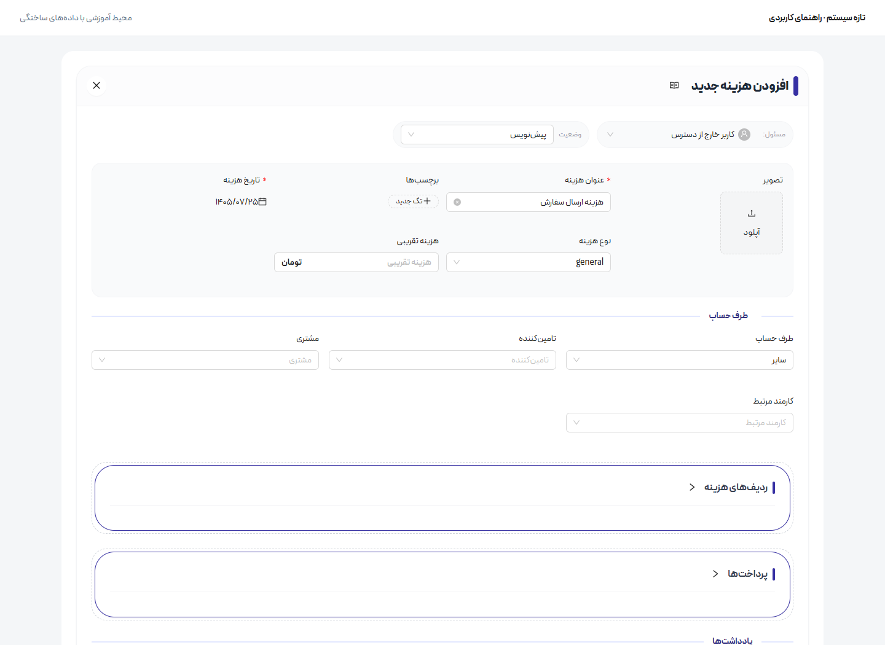Click the header text تازه سیستم · راهنمای کاربردی
Image resolution: width=885 pixels, height=645 pixels.
817,18
